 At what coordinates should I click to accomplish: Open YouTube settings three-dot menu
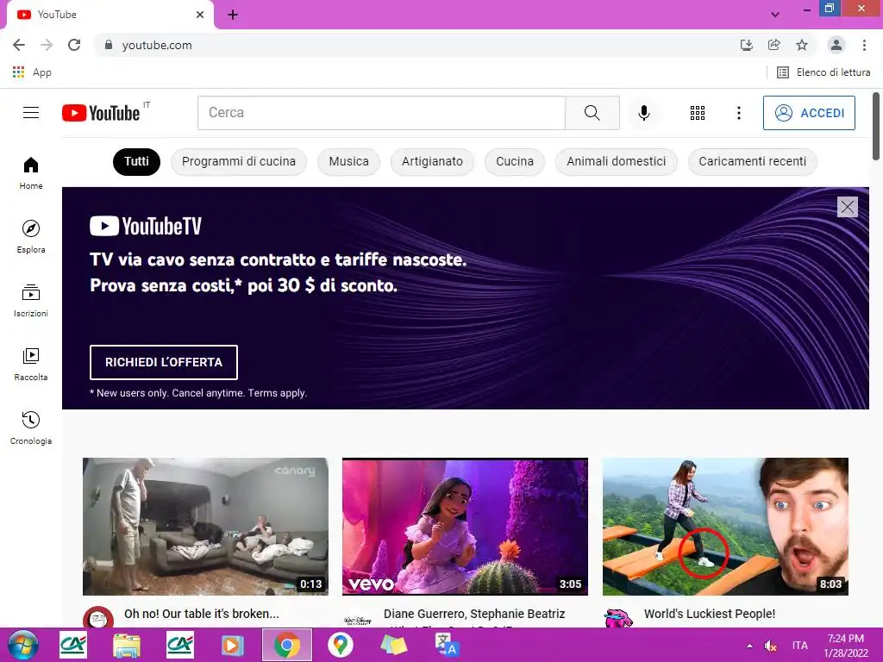[738, 113]
